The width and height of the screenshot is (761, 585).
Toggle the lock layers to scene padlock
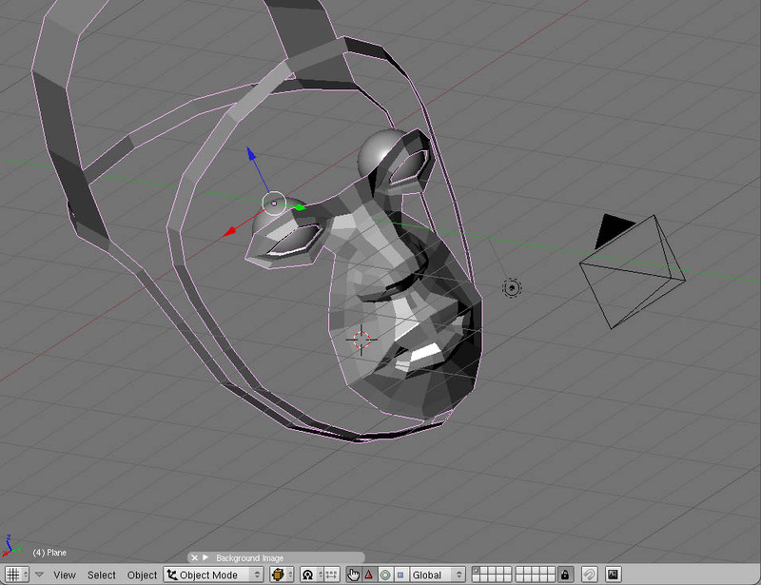pyautogui.click(x=565, y=575)
